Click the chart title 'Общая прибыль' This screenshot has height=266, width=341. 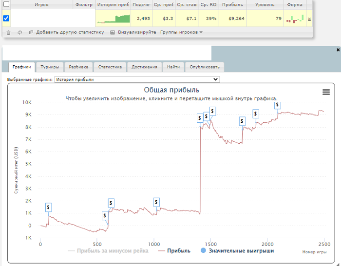[171, 90]
